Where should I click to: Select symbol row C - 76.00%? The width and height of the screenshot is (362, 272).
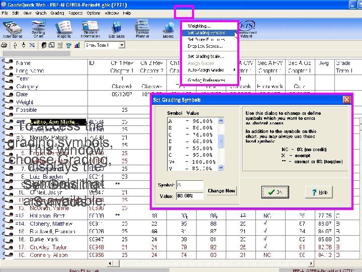(193, 134)
